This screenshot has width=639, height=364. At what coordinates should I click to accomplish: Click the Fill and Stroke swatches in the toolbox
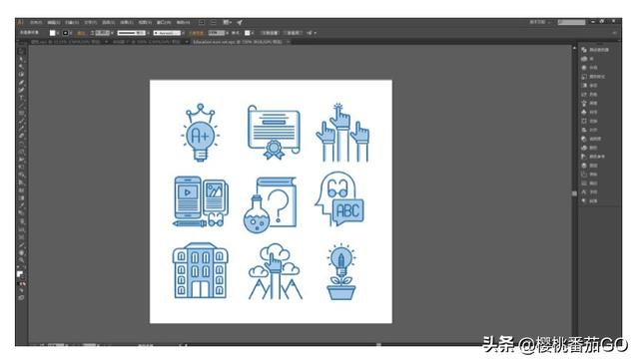[20, 274]
